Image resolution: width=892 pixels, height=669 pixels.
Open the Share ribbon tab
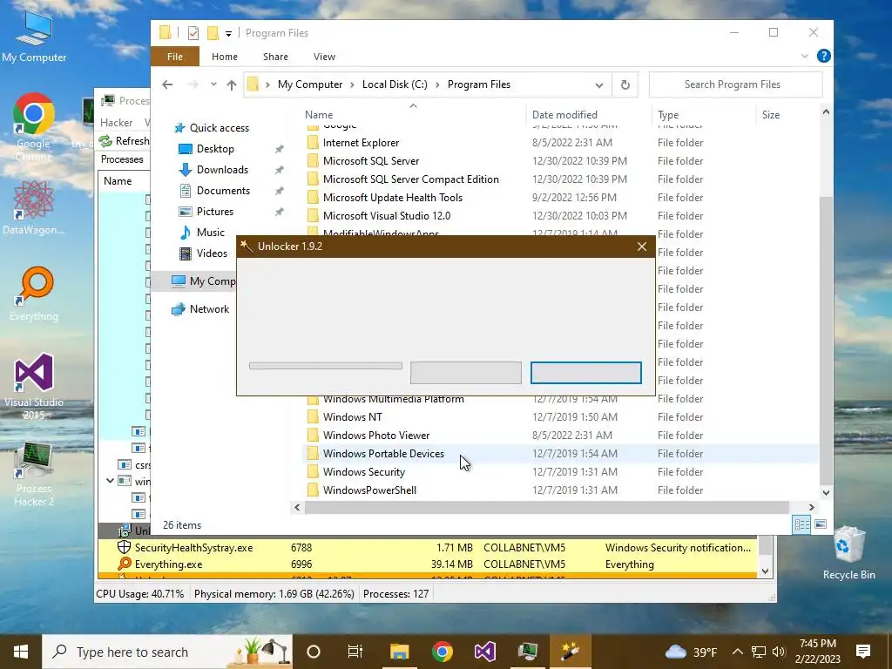pyautogui.click(x=275, y=57)
